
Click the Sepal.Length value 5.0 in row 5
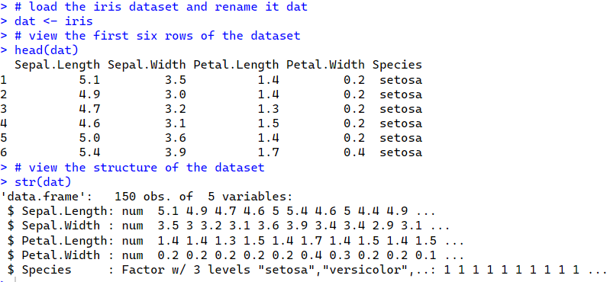(89, 138)
